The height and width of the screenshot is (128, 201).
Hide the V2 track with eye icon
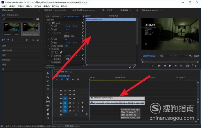pos(74,95)
